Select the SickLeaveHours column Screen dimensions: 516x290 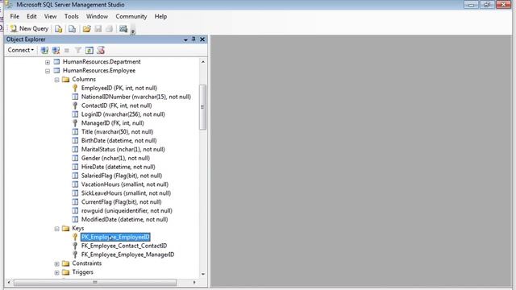pos(126,193)
